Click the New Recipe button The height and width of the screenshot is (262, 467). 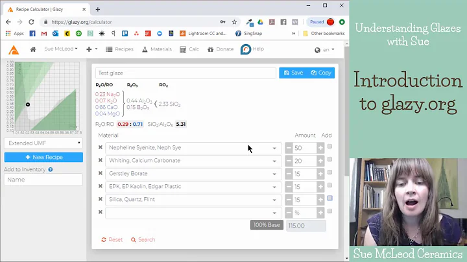pyautogui.click(x=43, y=157)
